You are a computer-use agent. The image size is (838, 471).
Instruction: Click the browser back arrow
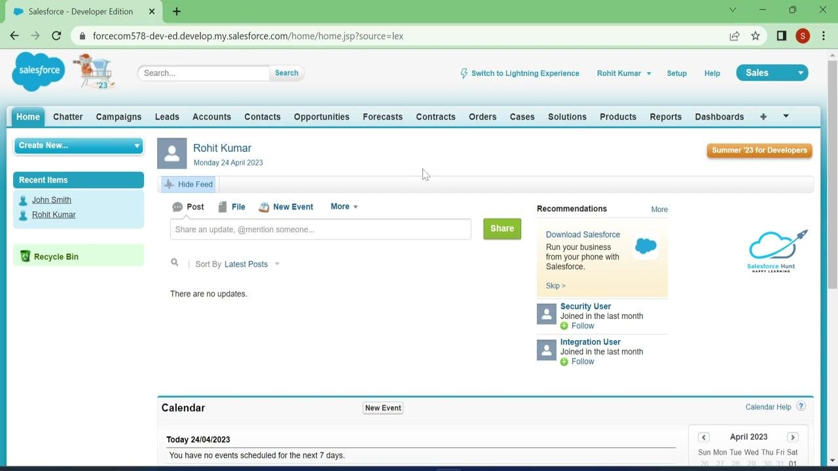coord(14,36)
